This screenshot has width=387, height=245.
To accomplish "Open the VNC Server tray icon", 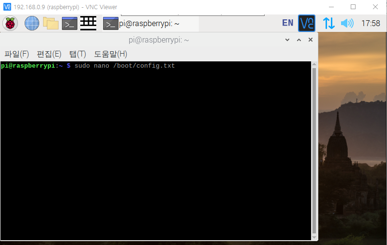I will tap(307, 23).
